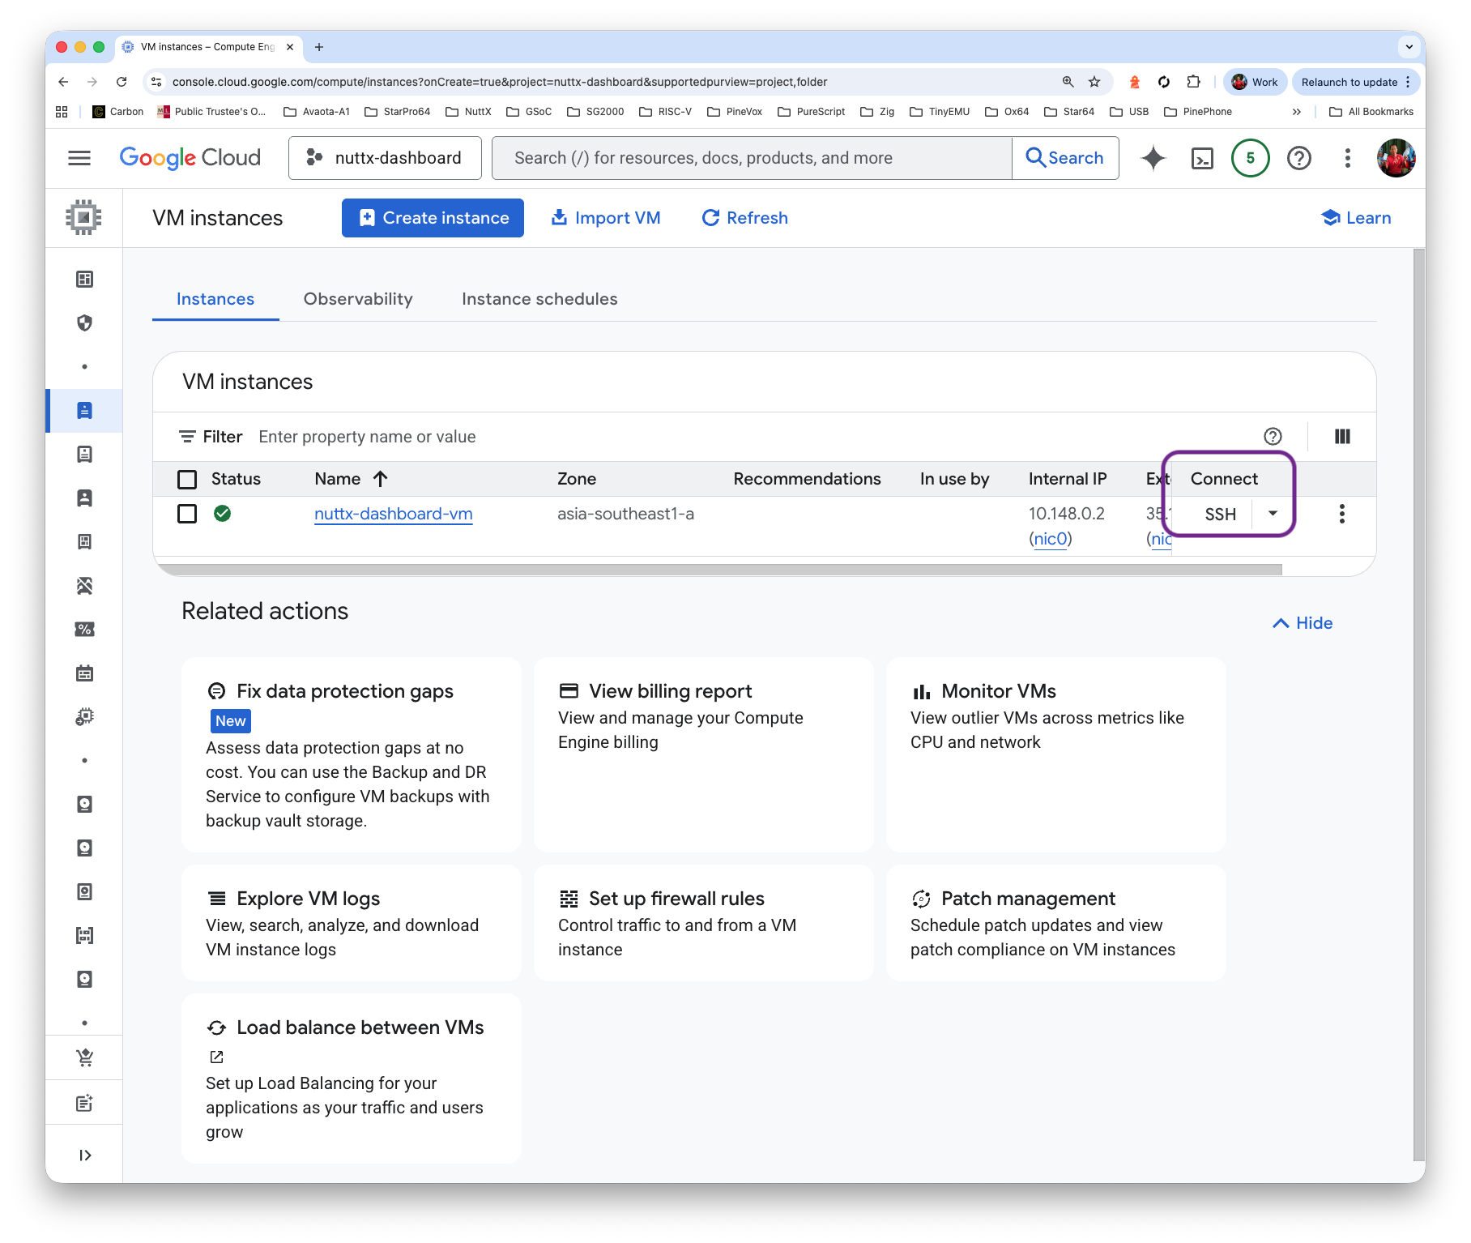Image resolution: width=1471 pixels, height=1243 pixels.
Task: Open more actions for nuttx-dashboard-vm row
Action: [1341, 514]
